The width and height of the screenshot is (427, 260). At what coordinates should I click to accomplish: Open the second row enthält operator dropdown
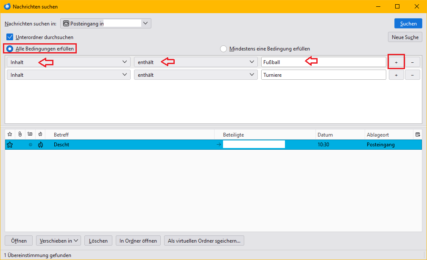[x=195, y=75]
